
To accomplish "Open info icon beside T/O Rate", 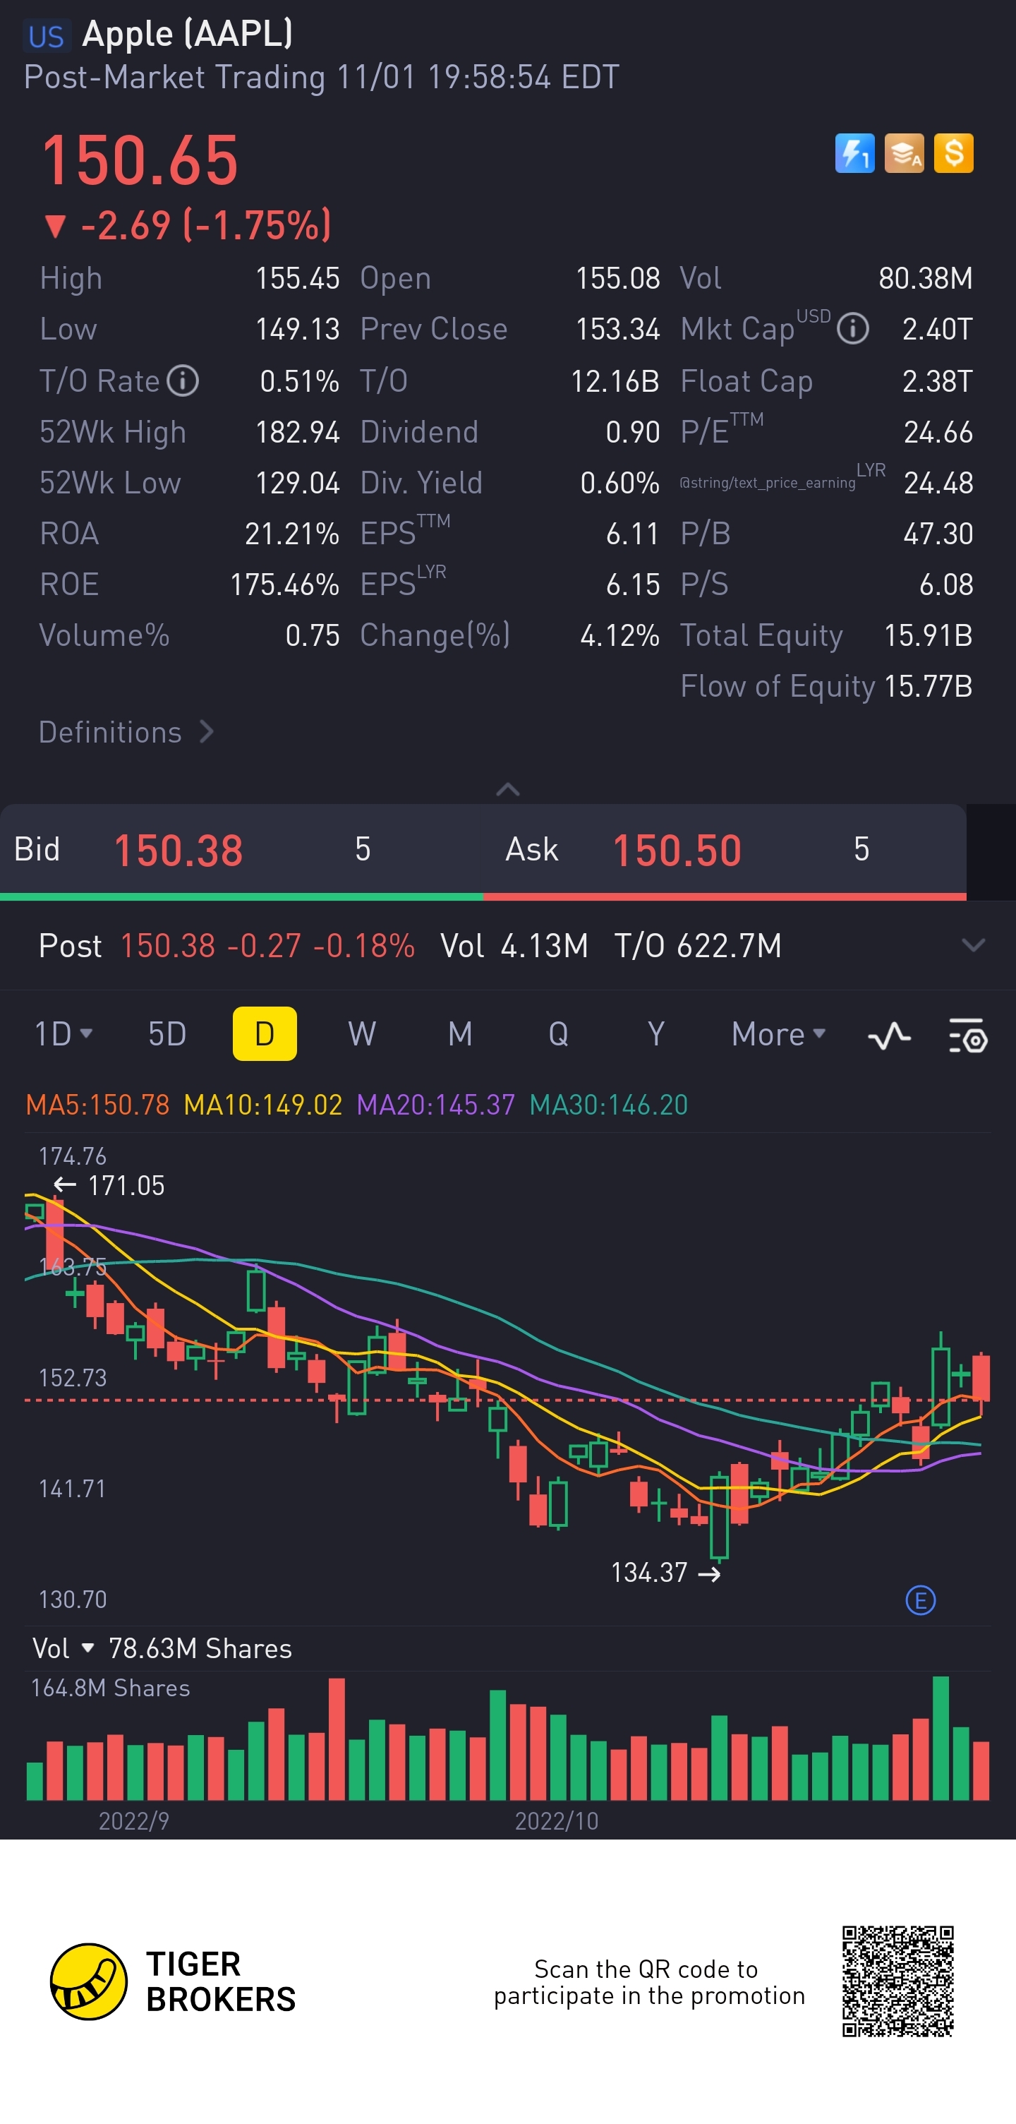I will tap(183, 381).
